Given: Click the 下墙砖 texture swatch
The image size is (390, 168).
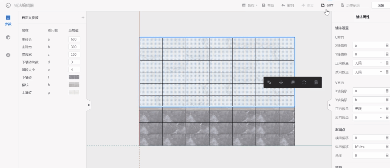Looking at the screenshot, I should pos(74,77).
